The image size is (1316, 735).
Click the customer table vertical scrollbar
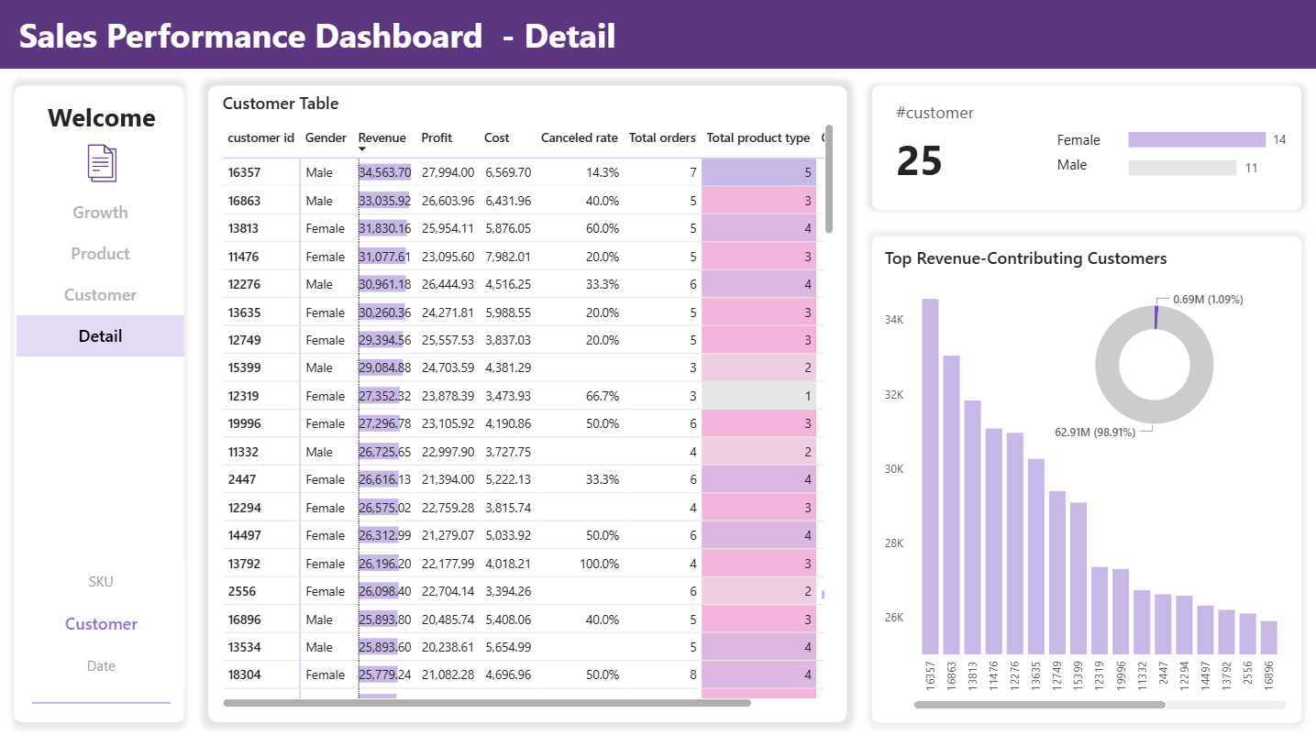(x=829, y=179)
